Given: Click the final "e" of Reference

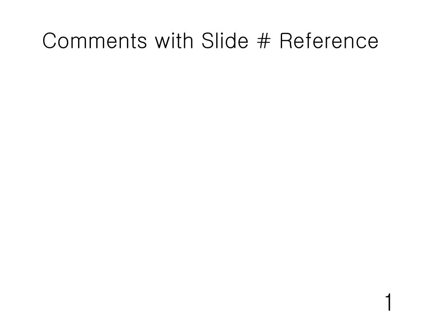Looking at the screenshot, I should 373,43.
